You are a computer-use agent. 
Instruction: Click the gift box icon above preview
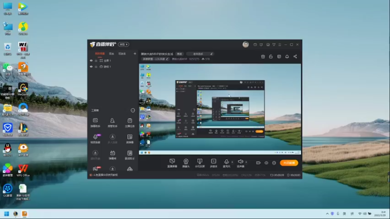[263, 56]
